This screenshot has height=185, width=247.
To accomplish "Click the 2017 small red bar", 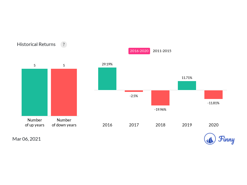I will (134, 91).
